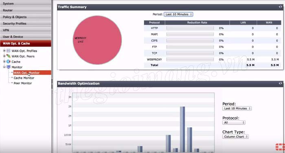
Task: Click the WEBPROXY protocol row label
Action: click(154, 60)
